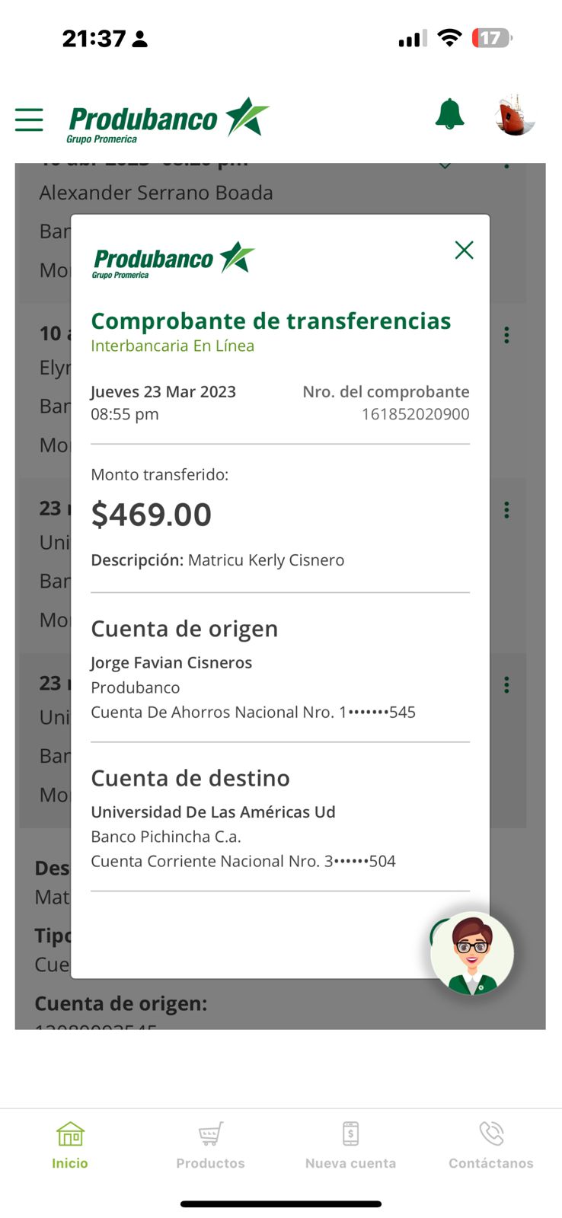Open three-dot options for the Elyr transaction
The height and width of the screenshot is (1218, 562).
506,335
